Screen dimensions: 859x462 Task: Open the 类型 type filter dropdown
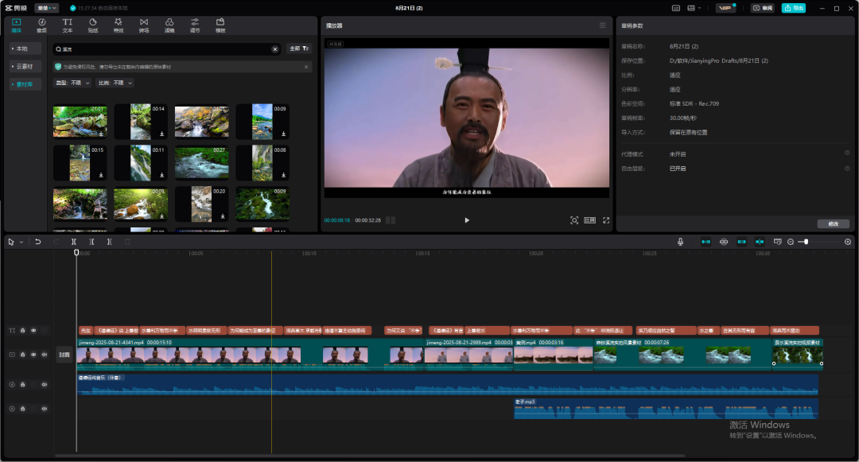pyautogui.click(x=72, y=83)
